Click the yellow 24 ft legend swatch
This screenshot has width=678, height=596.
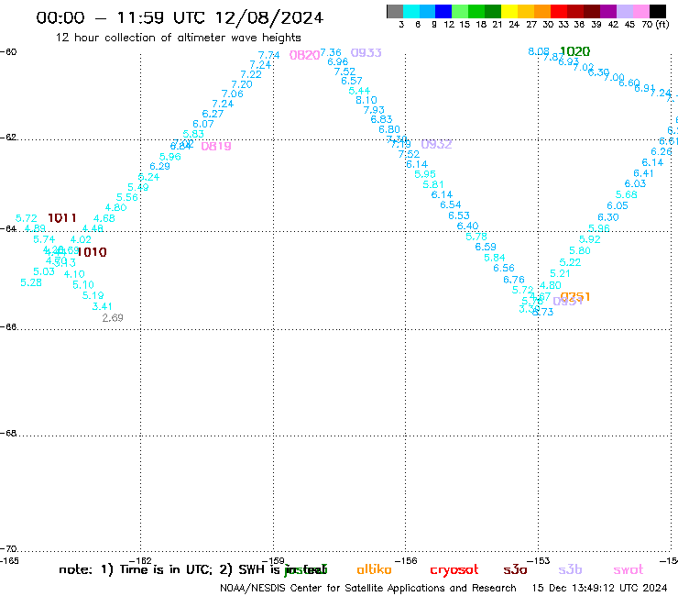[509, 11]
